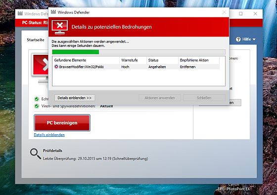Click the Prüfdetails heading
277x195 pixels.
tap(52, 151)
